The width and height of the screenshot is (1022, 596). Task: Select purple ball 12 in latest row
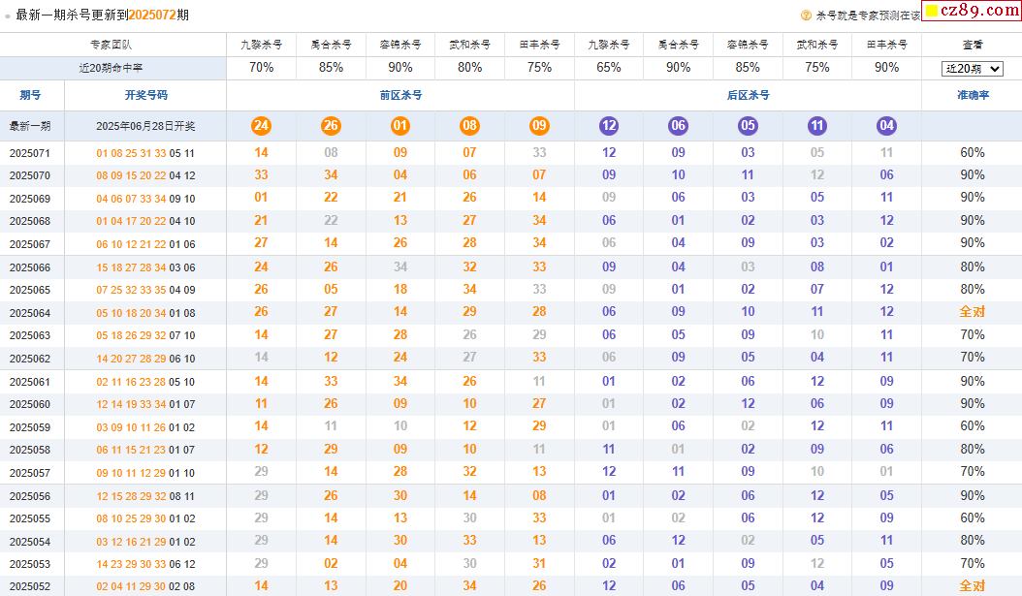click(x=609, y=126)
